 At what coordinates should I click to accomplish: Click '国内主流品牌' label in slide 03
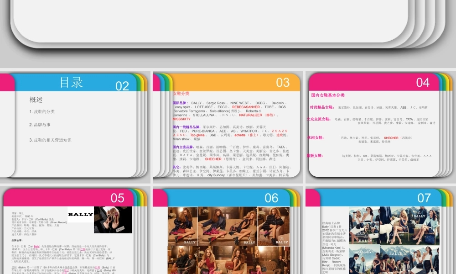(183, 147)
